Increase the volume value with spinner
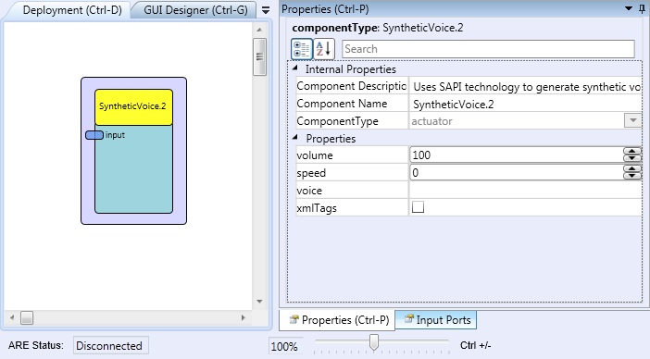Screen dimensions: 650x359 (632, 151)
